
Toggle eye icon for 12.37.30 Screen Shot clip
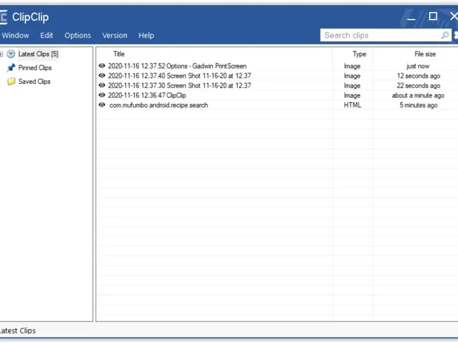(102, 85)
